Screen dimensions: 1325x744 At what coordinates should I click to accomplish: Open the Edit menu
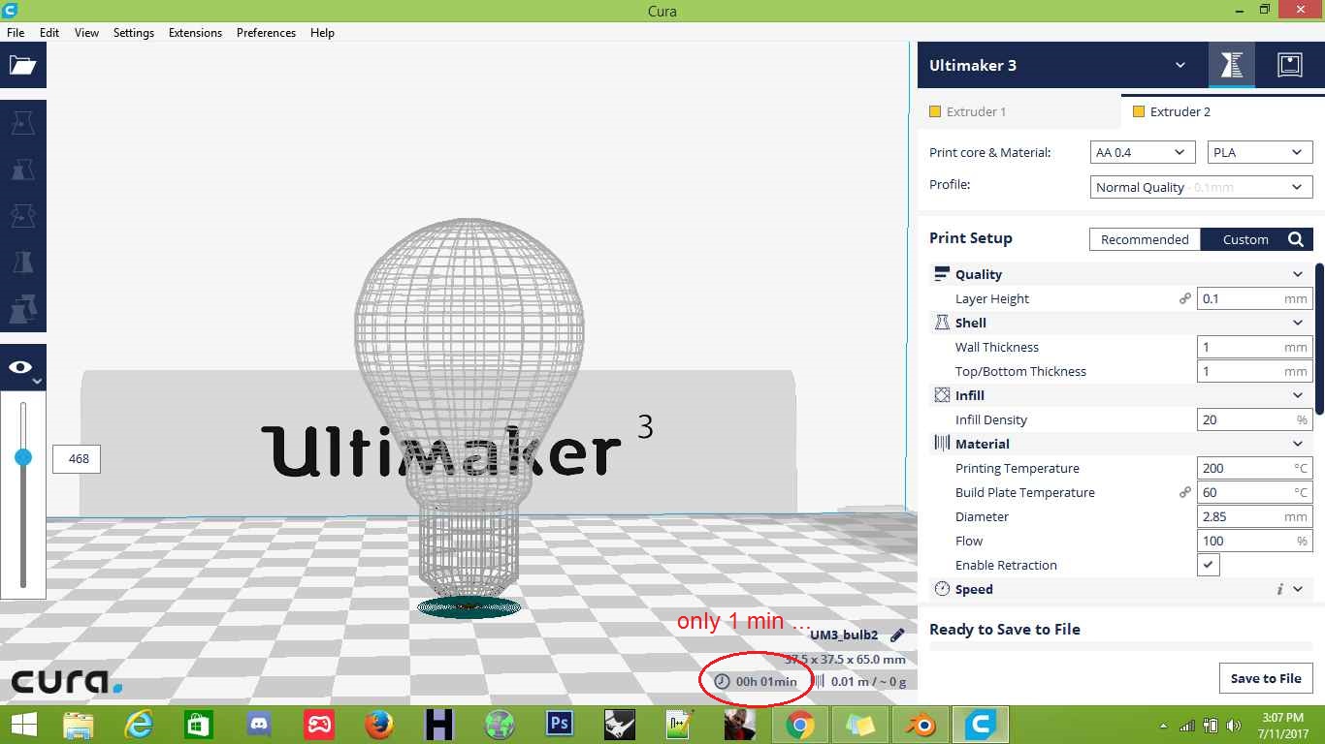tap(49, 32)
